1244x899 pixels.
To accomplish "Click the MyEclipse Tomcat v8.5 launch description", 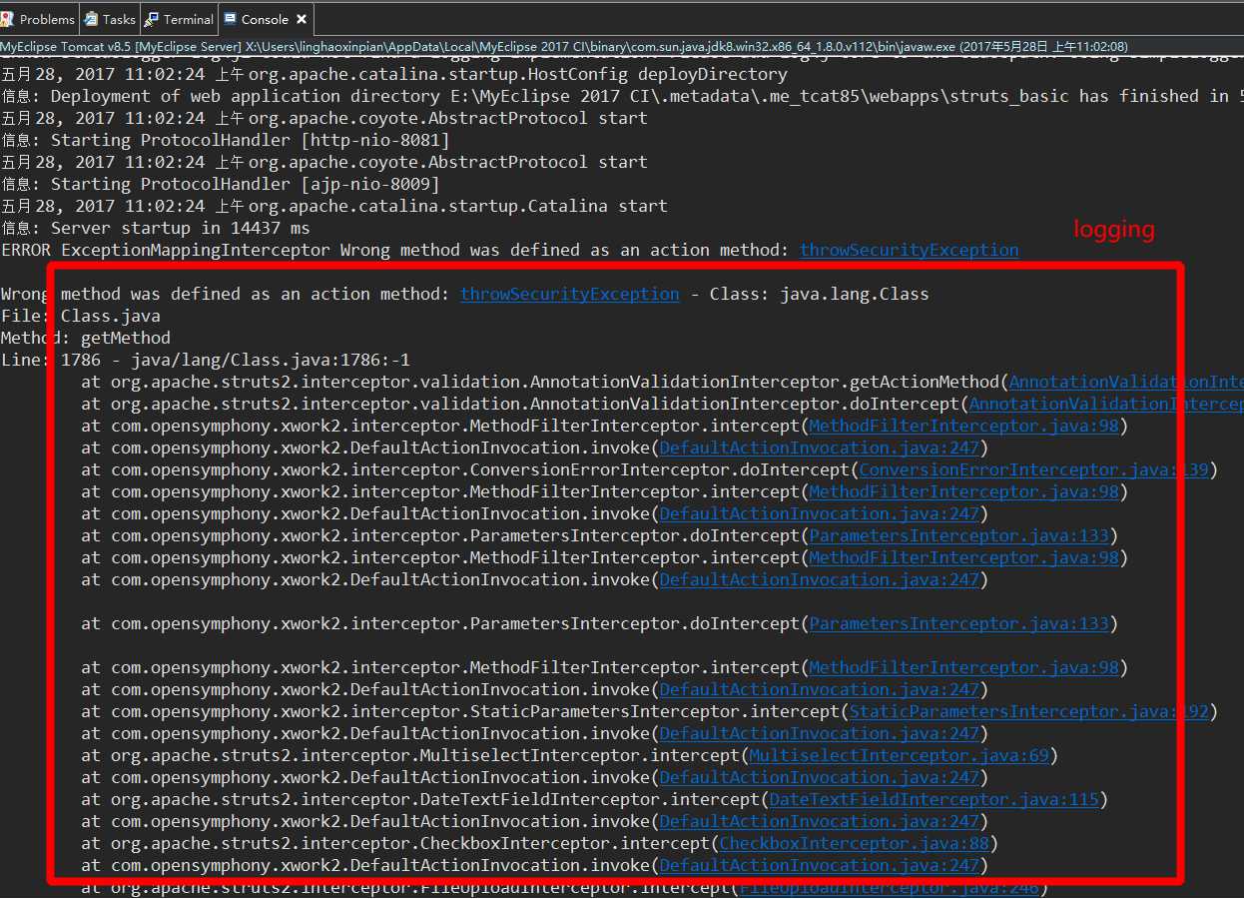I will coord(564,46).
